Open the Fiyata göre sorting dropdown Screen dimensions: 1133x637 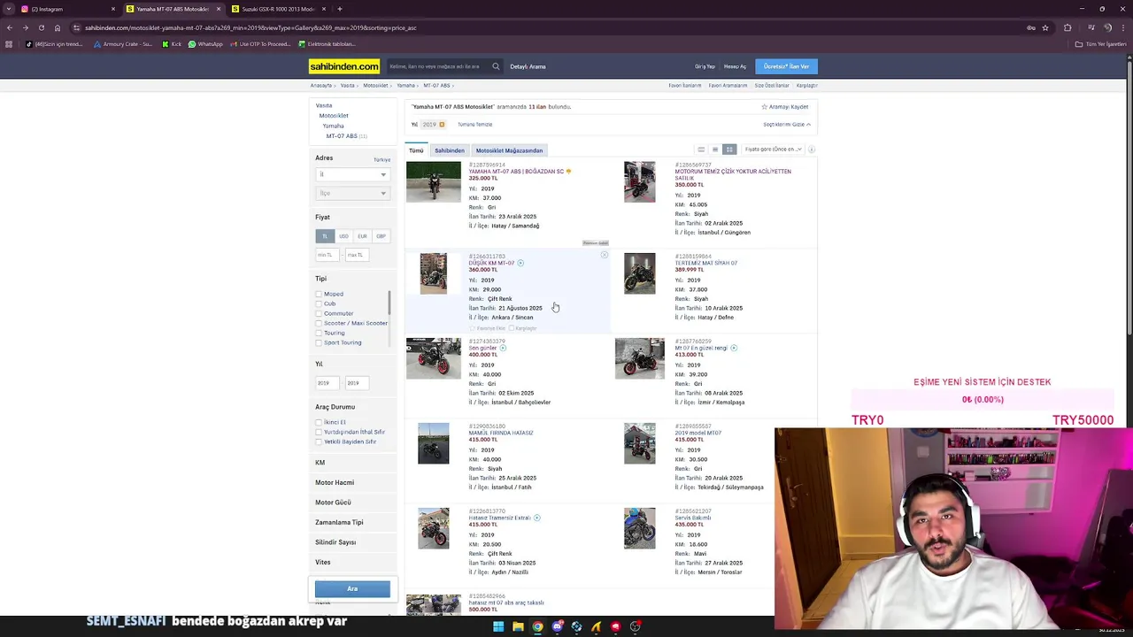click(774, 150)
